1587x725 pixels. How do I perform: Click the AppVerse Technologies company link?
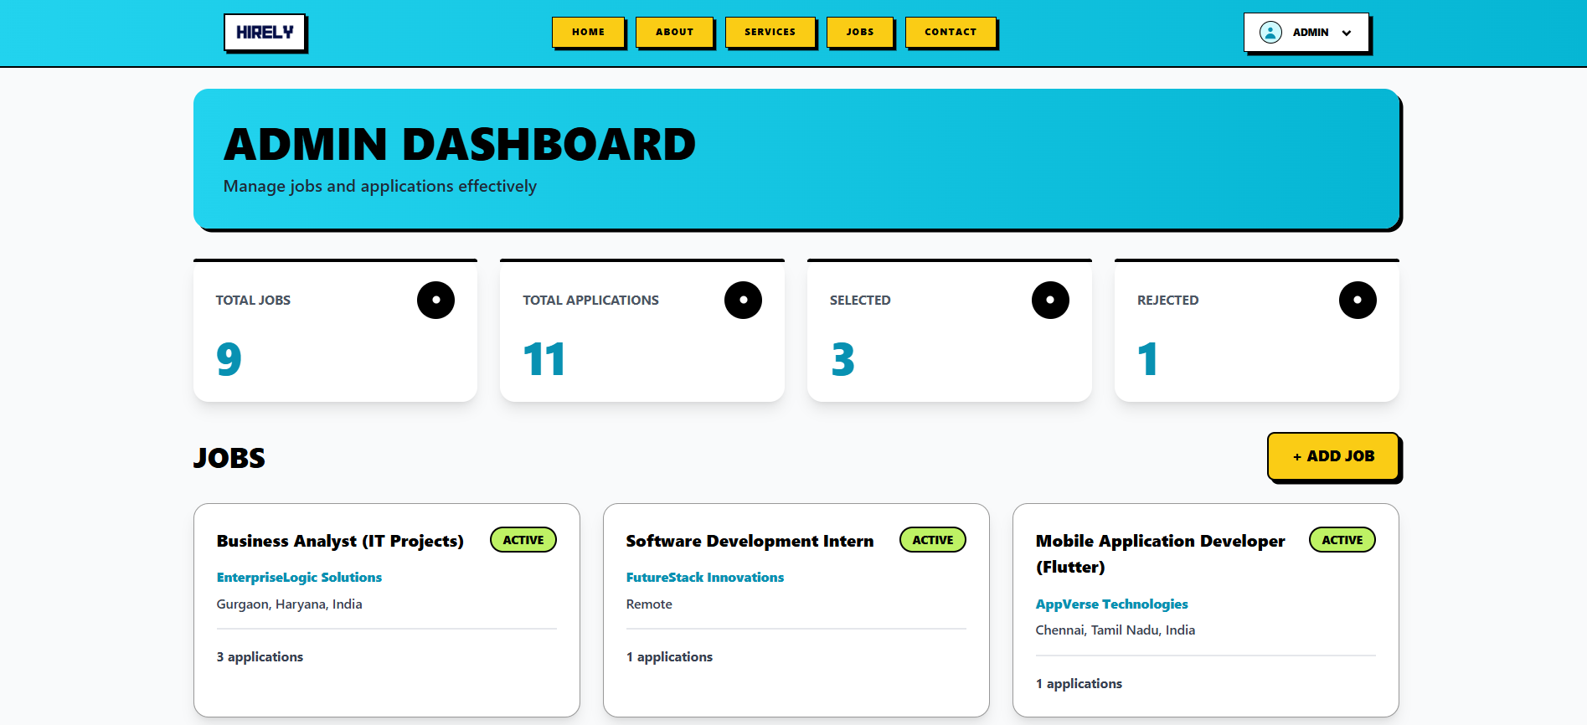1111,604
